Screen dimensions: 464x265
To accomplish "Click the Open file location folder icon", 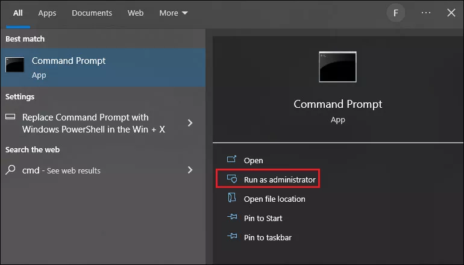I will 232,198.
